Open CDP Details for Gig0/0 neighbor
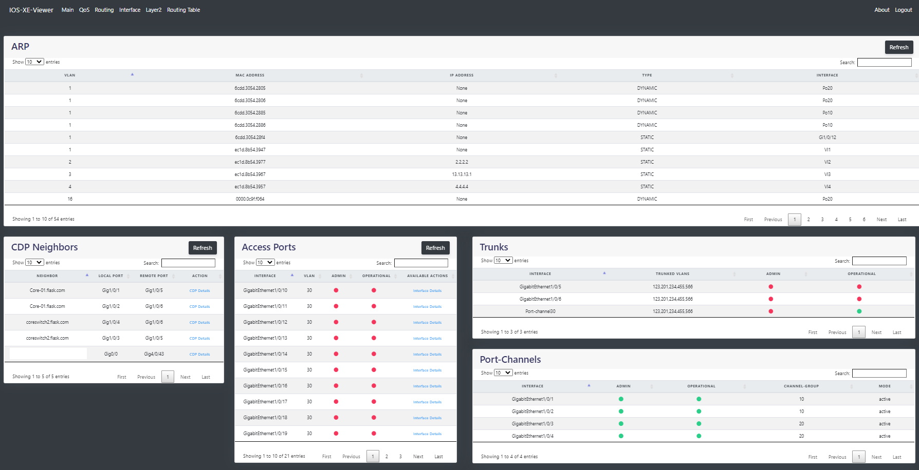Viewport: 919px width, 470px height. click(x=199, y=355)
